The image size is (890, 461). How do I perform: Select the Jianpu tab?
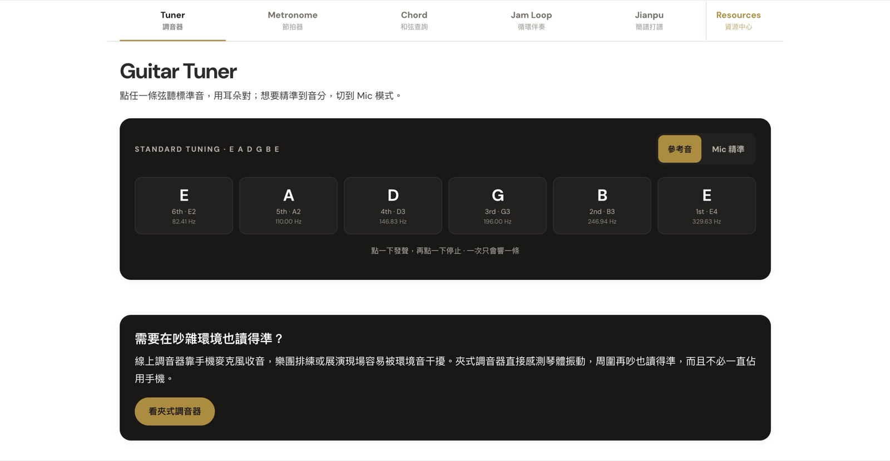pos(649,21)
